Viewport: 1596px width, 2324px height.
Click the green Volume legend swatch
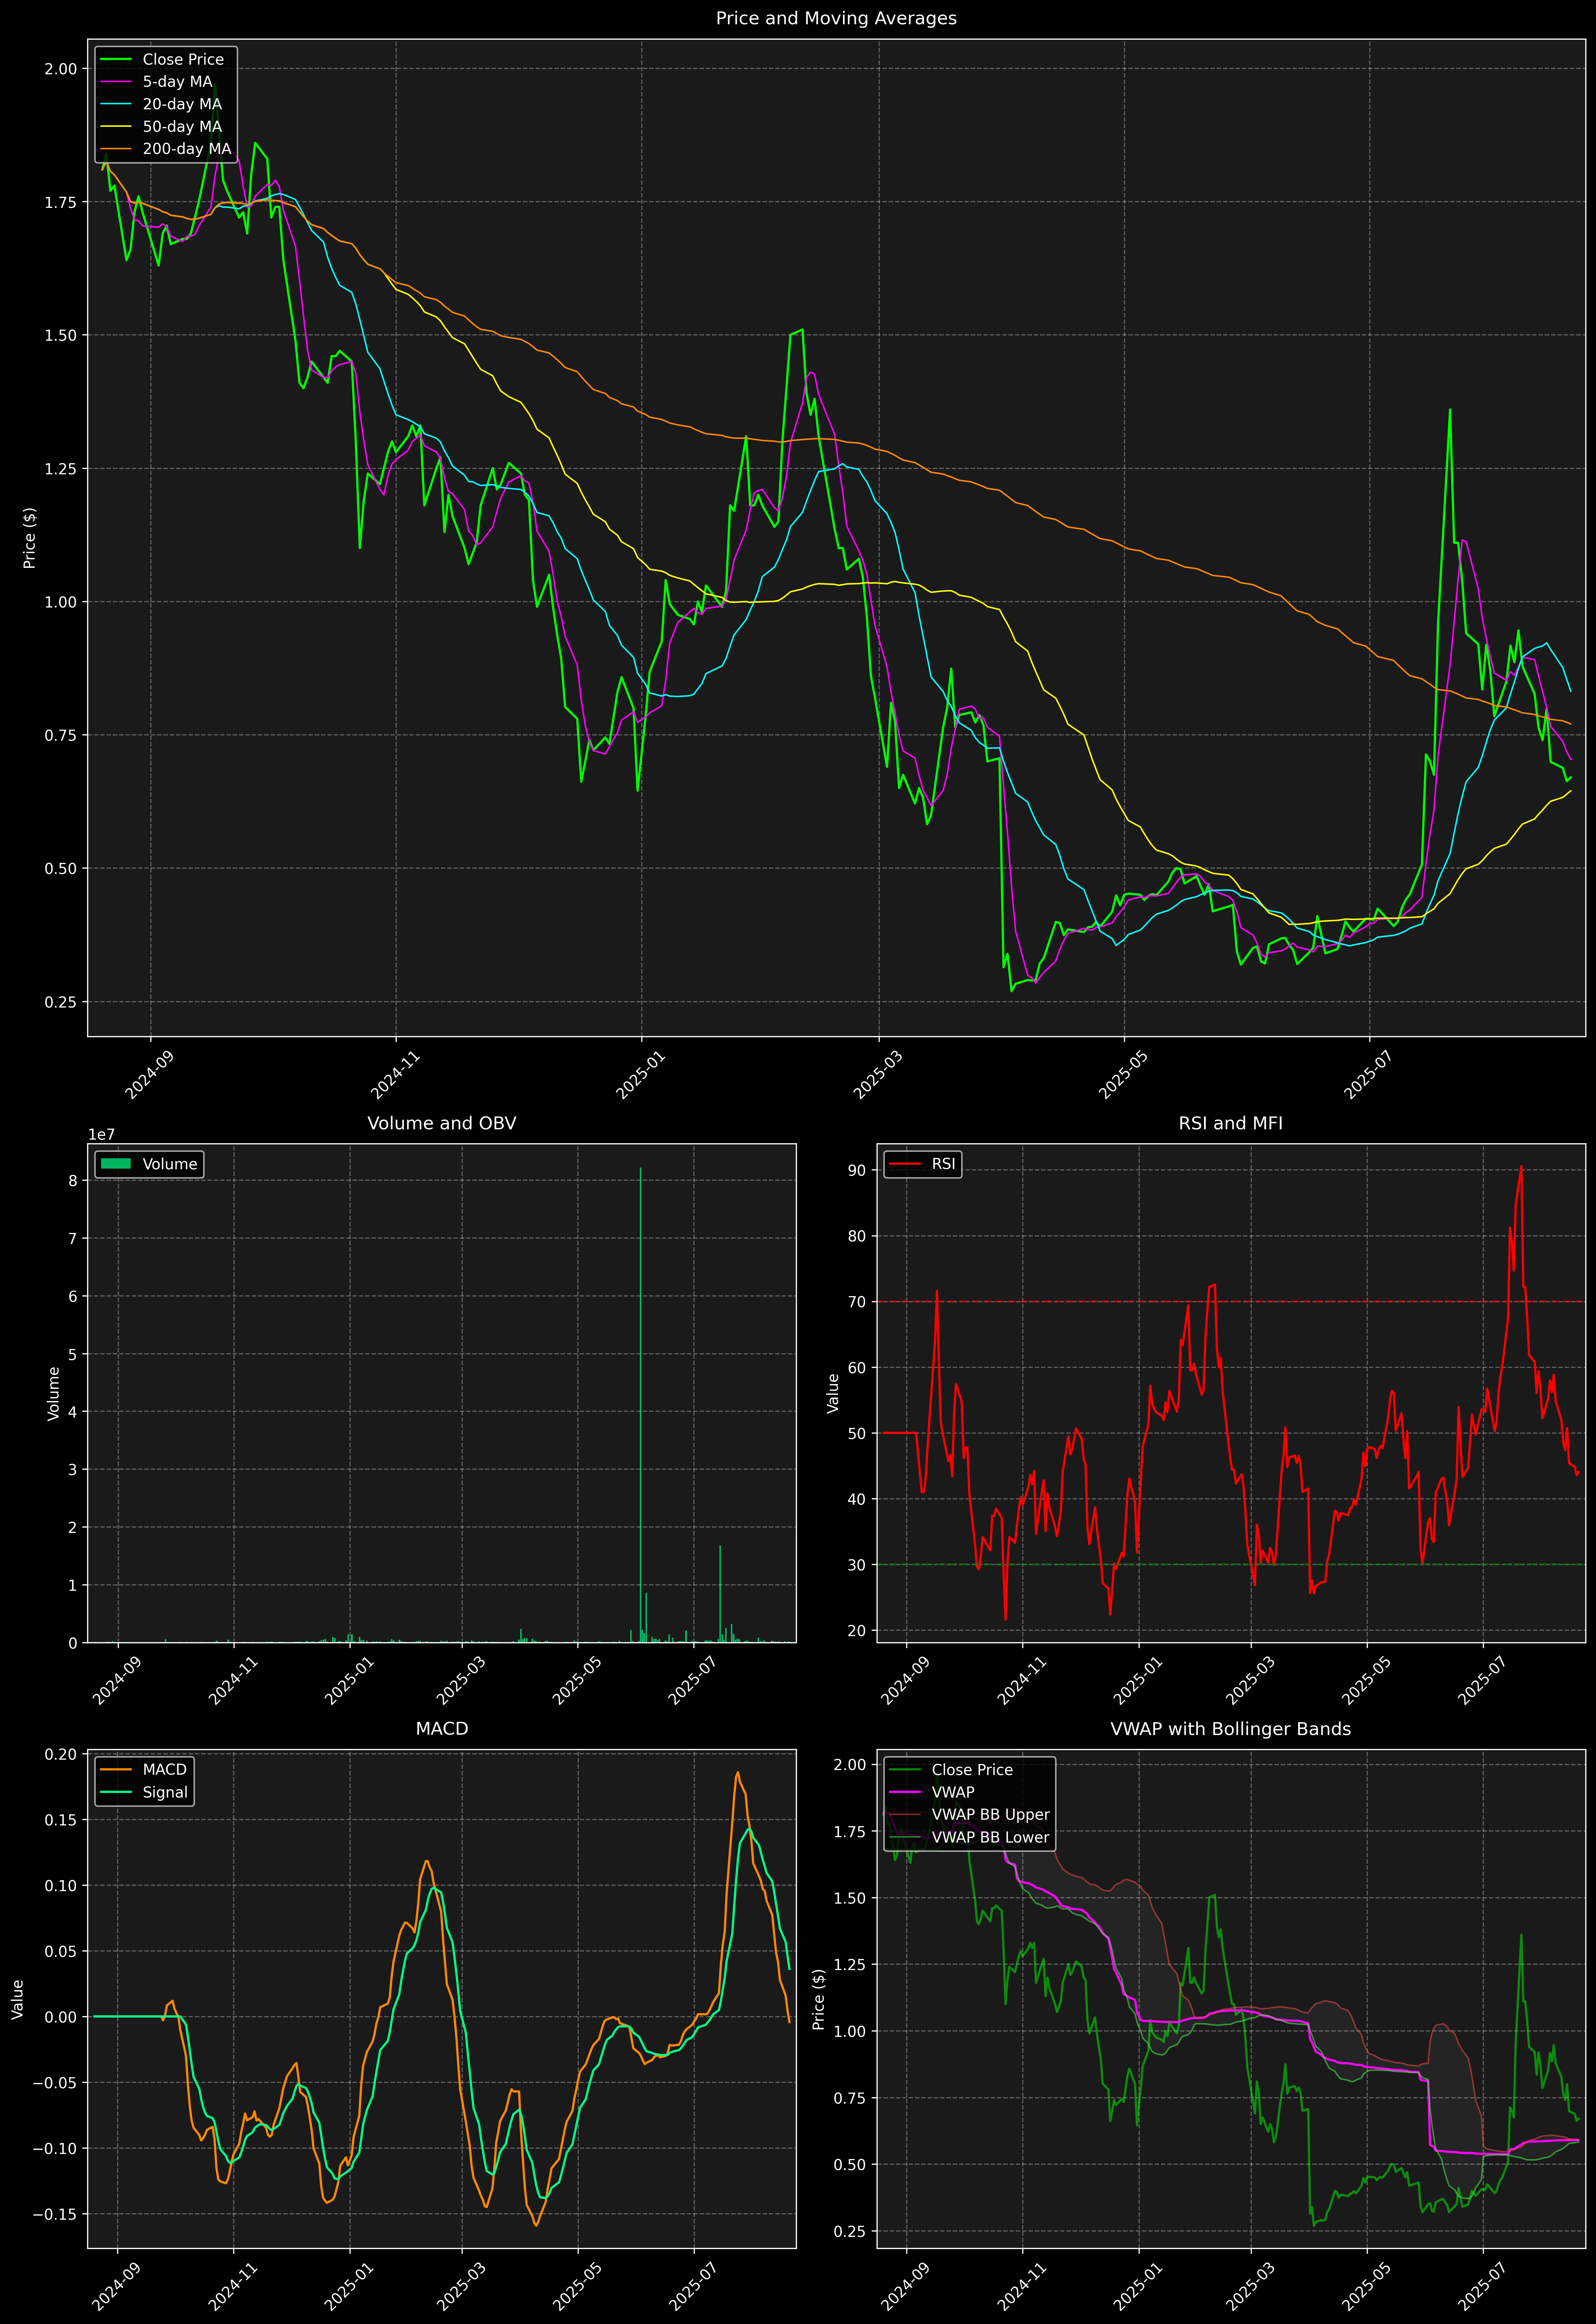[x=116, y=1164]
